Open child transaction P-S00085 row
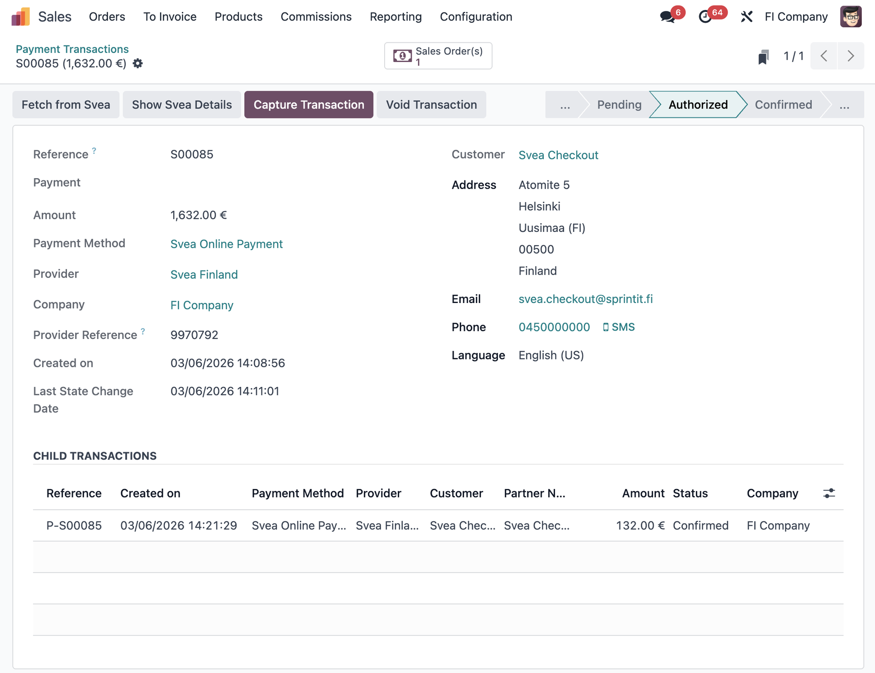Screen dimensions: 875x673 pyautogui.click(x=438, y=526)
